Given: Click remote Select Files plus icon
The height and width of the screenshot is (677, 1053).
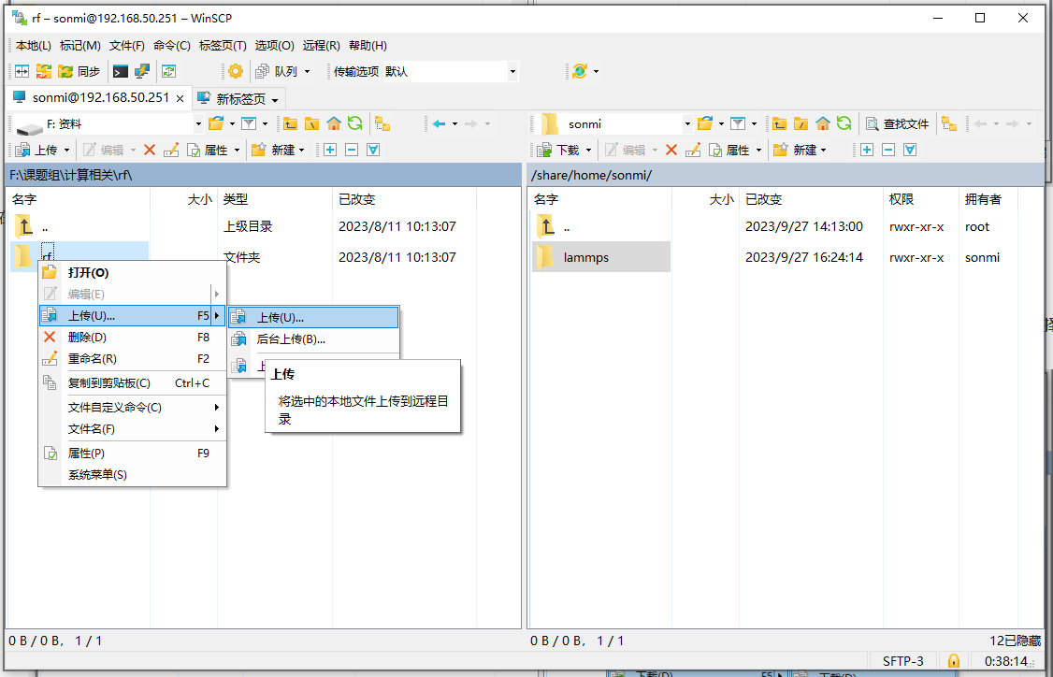Looking at the screenshot, I should (x=866, y=150).
